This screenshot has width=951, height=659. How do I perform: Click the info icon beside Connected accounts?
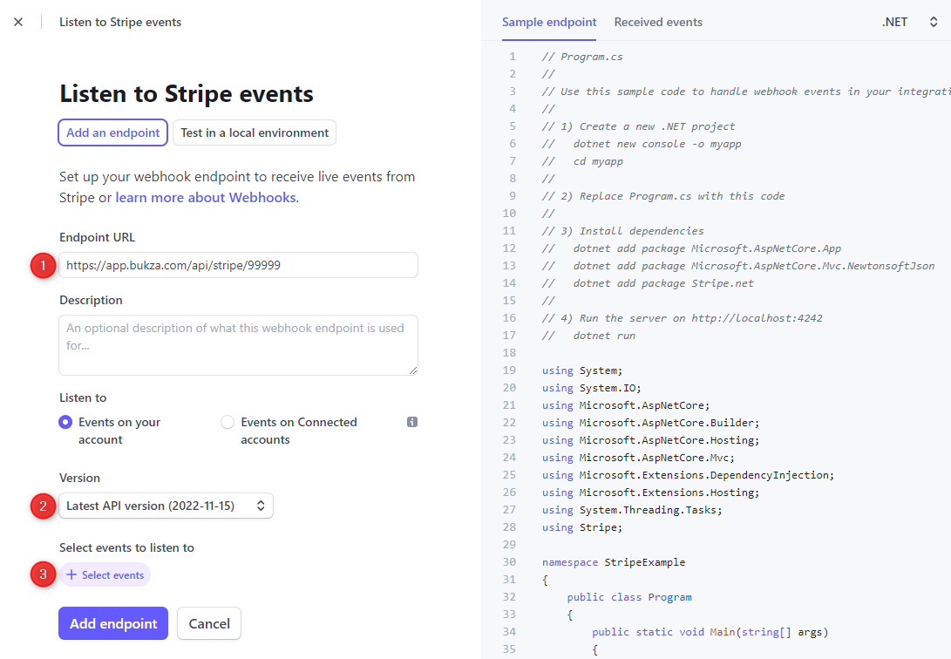(412, 422)
